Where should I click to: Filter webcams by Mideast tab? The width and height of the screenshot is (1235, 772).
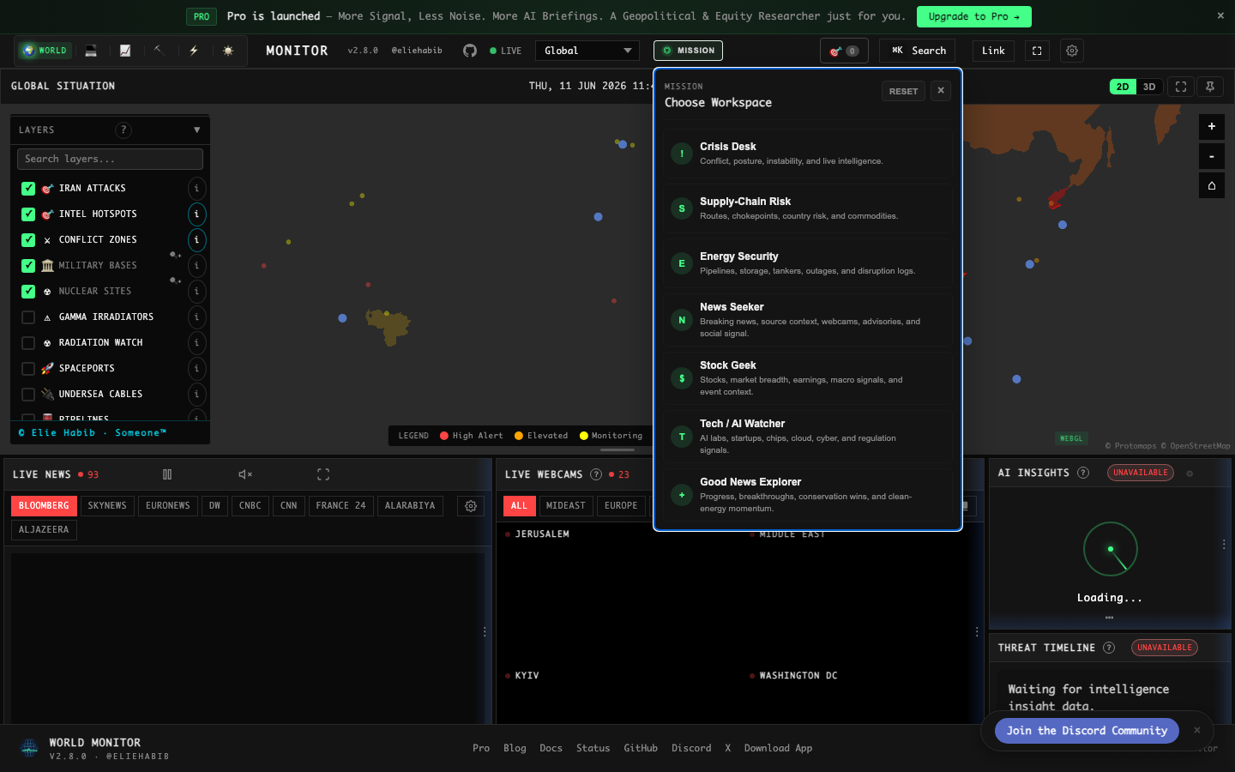(x=566, y=506)
